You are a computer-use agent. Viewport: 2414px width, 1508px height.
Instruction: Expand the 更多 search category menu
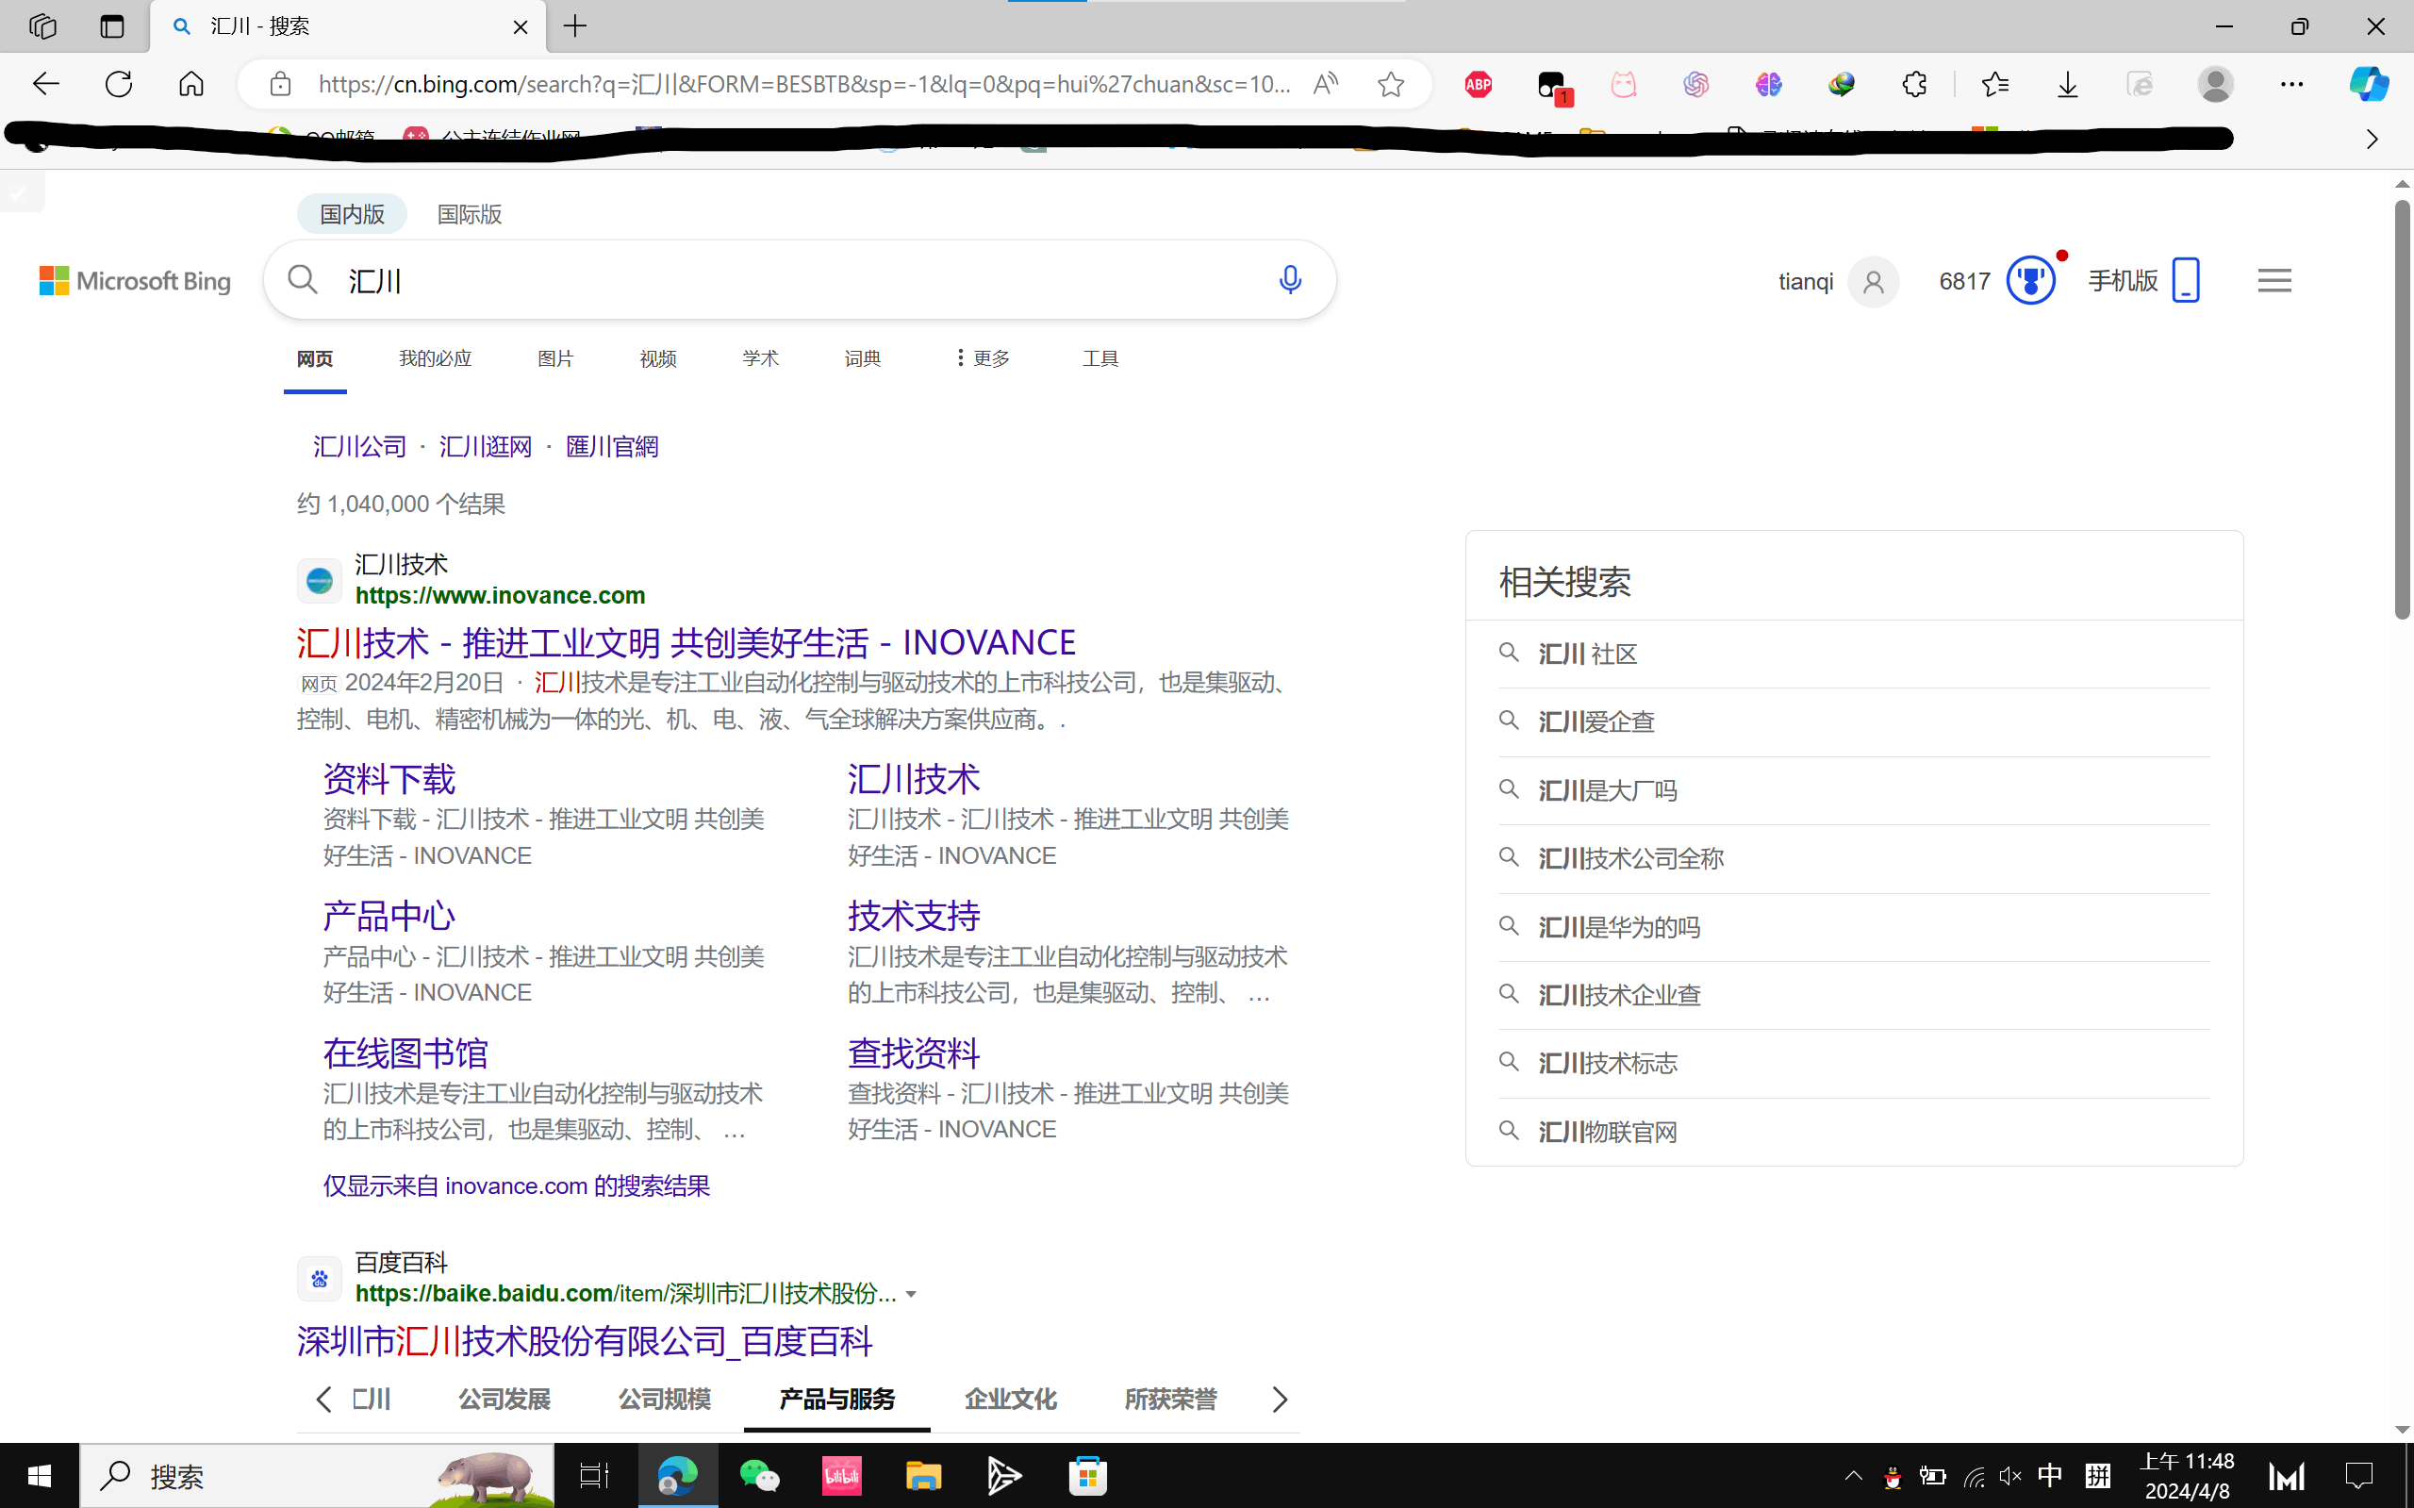click(x=983, y=358)
